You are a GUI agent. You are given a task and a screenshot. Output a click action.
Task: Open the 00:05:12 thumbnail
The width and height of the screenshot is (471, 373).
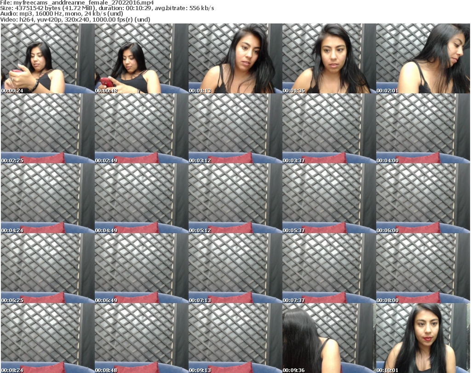(x=235, y=199)
